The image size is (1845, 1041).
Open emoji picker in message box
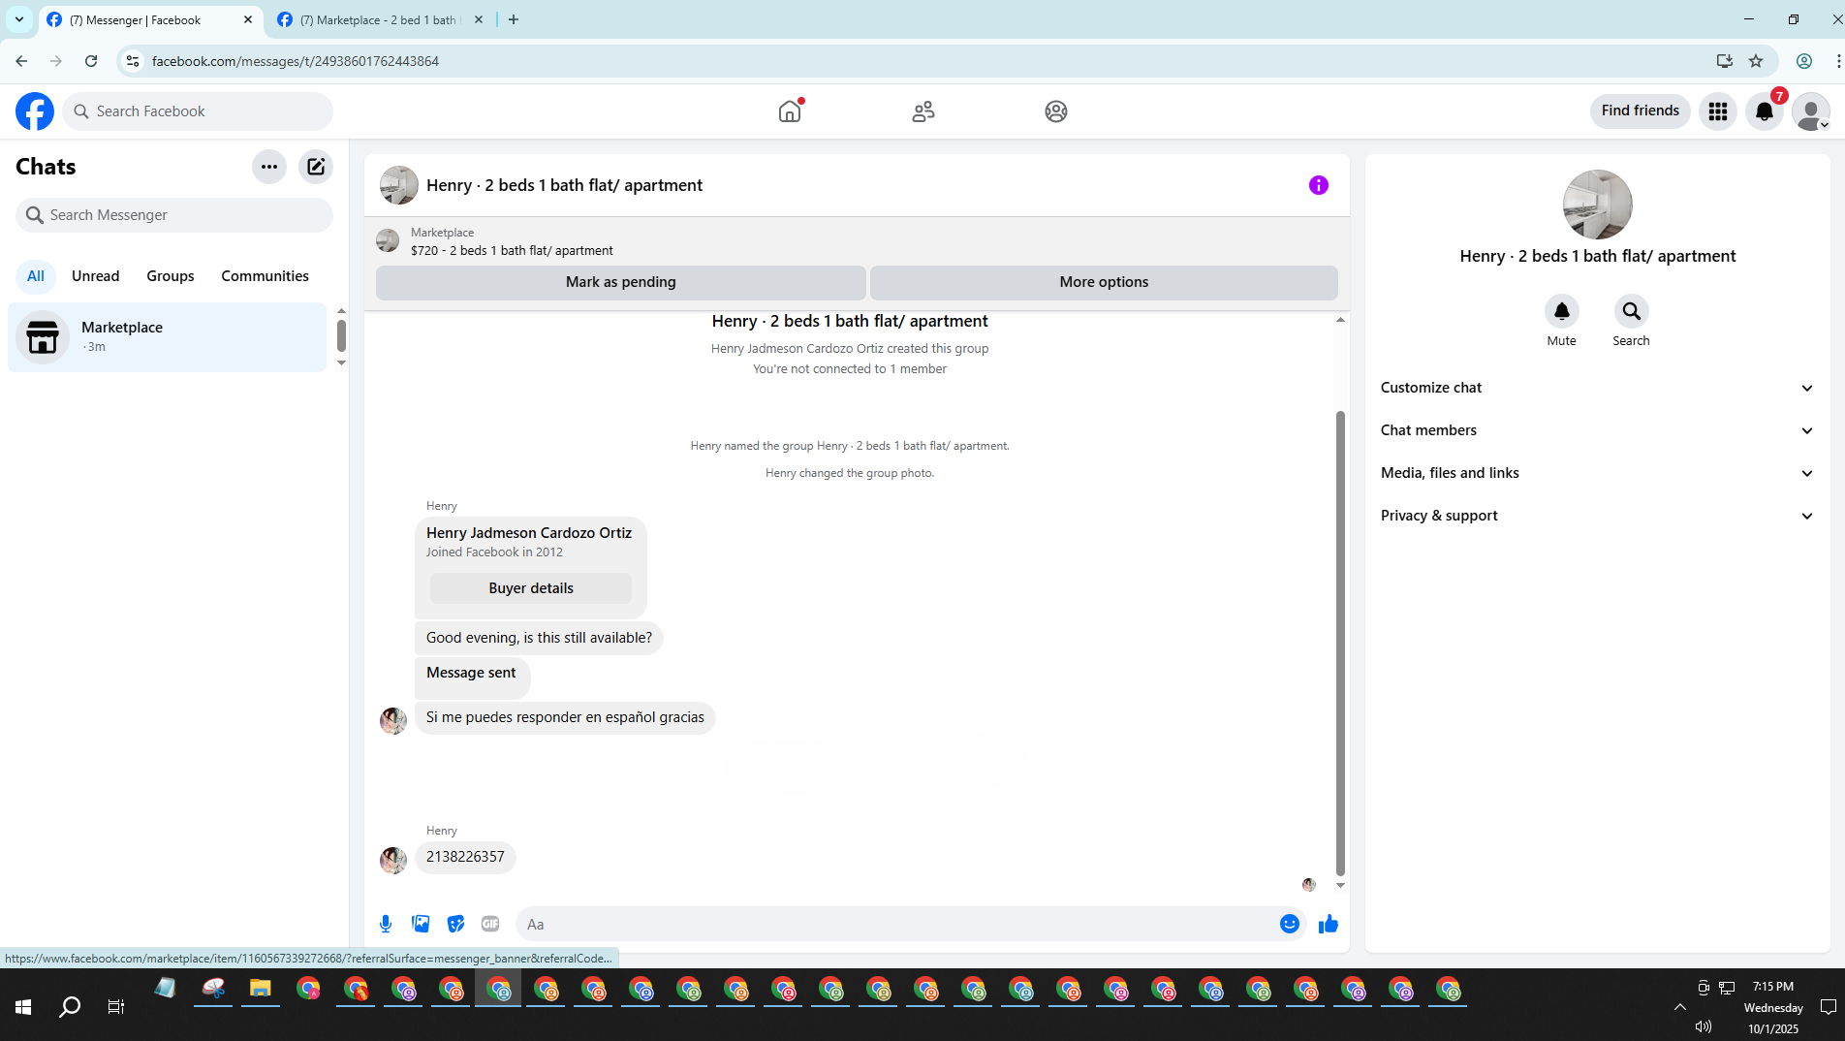click(1290, 924)
